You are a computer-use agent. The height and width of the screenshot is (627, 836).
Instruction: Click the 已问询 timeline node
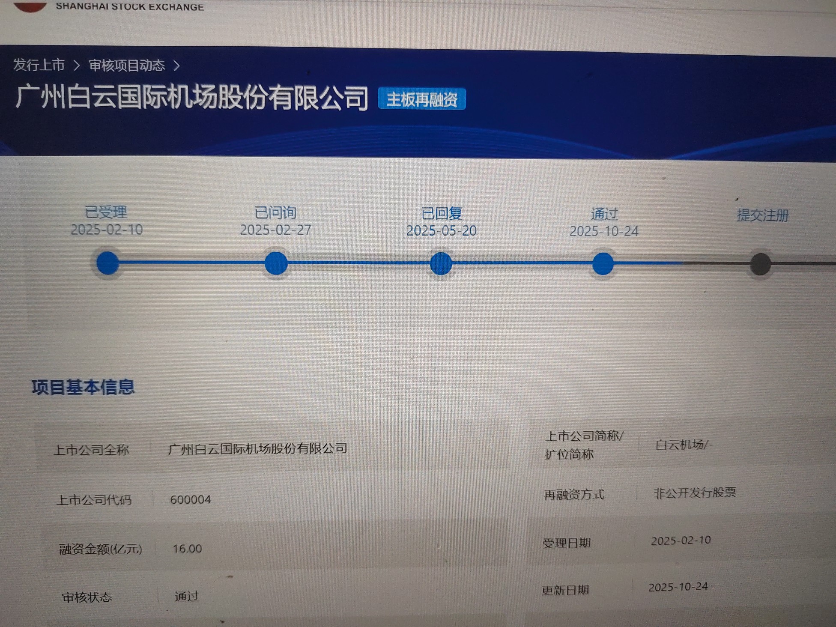click(x=276, y=263)
